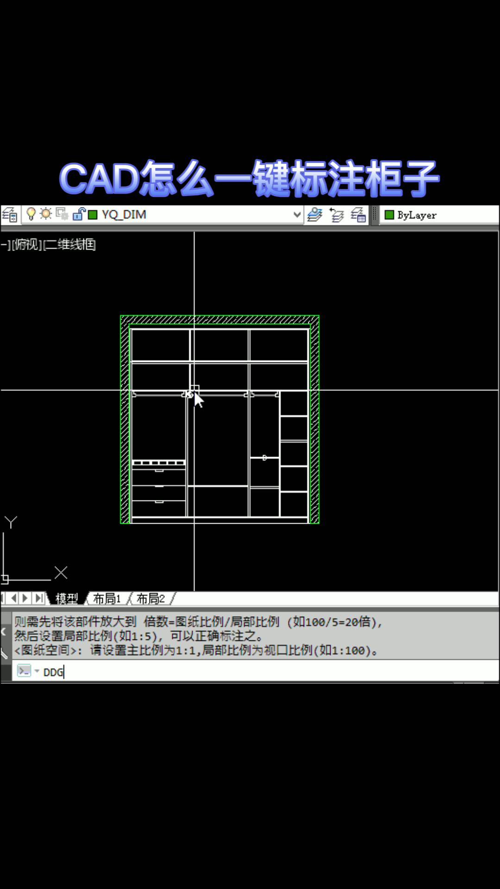Screen dimensions: 500x889
Task: Click the green YQ_DIM layer color swatch
Action: click(93, 215)
